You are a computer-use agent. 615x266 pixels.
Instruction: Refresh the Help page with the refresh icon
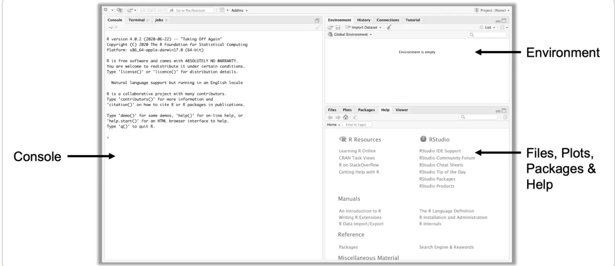pyautogui.click(x=506, y=117)
